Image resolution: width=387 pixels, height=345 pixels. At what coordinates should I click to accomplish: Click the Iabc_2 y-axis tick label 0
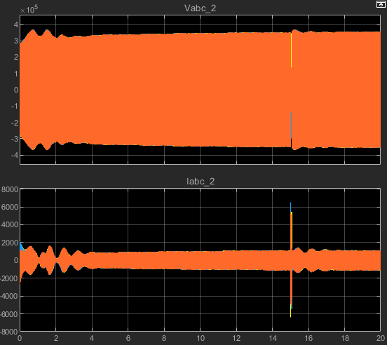tap(16, 260)
